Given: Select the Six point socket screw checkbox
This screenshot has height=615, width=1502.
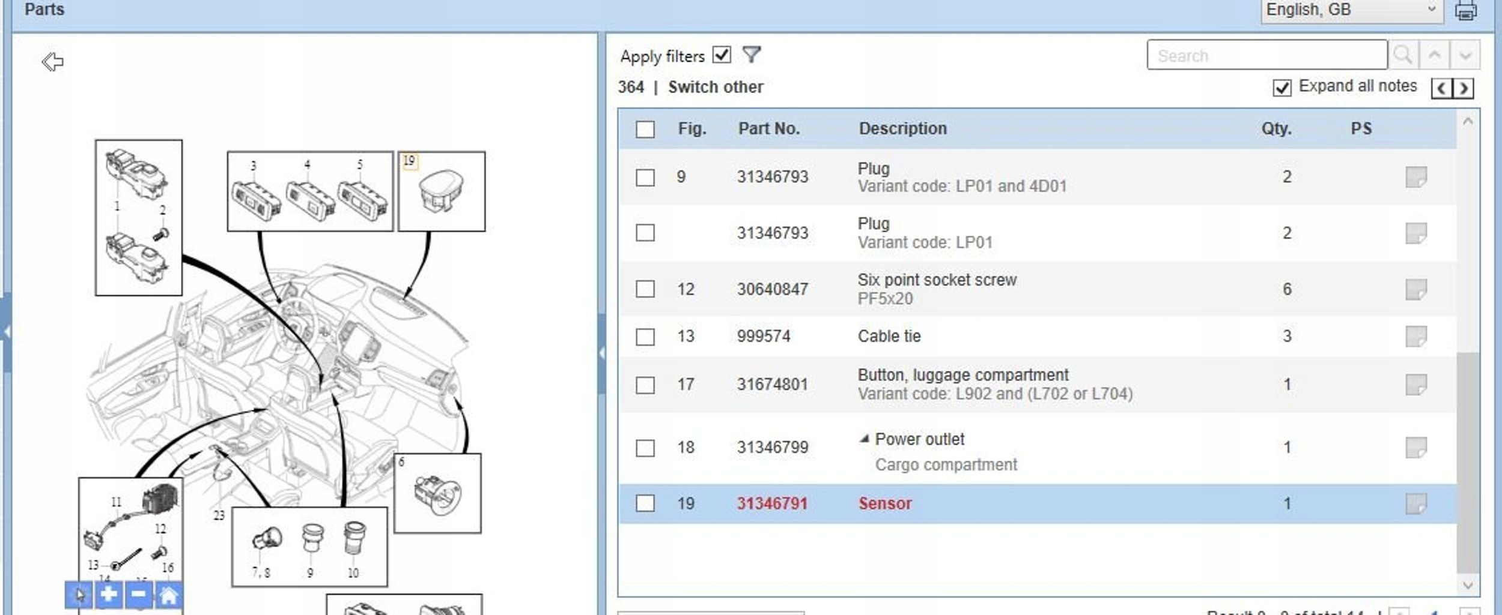Looking at the screenshot, I should click(645, 289).
